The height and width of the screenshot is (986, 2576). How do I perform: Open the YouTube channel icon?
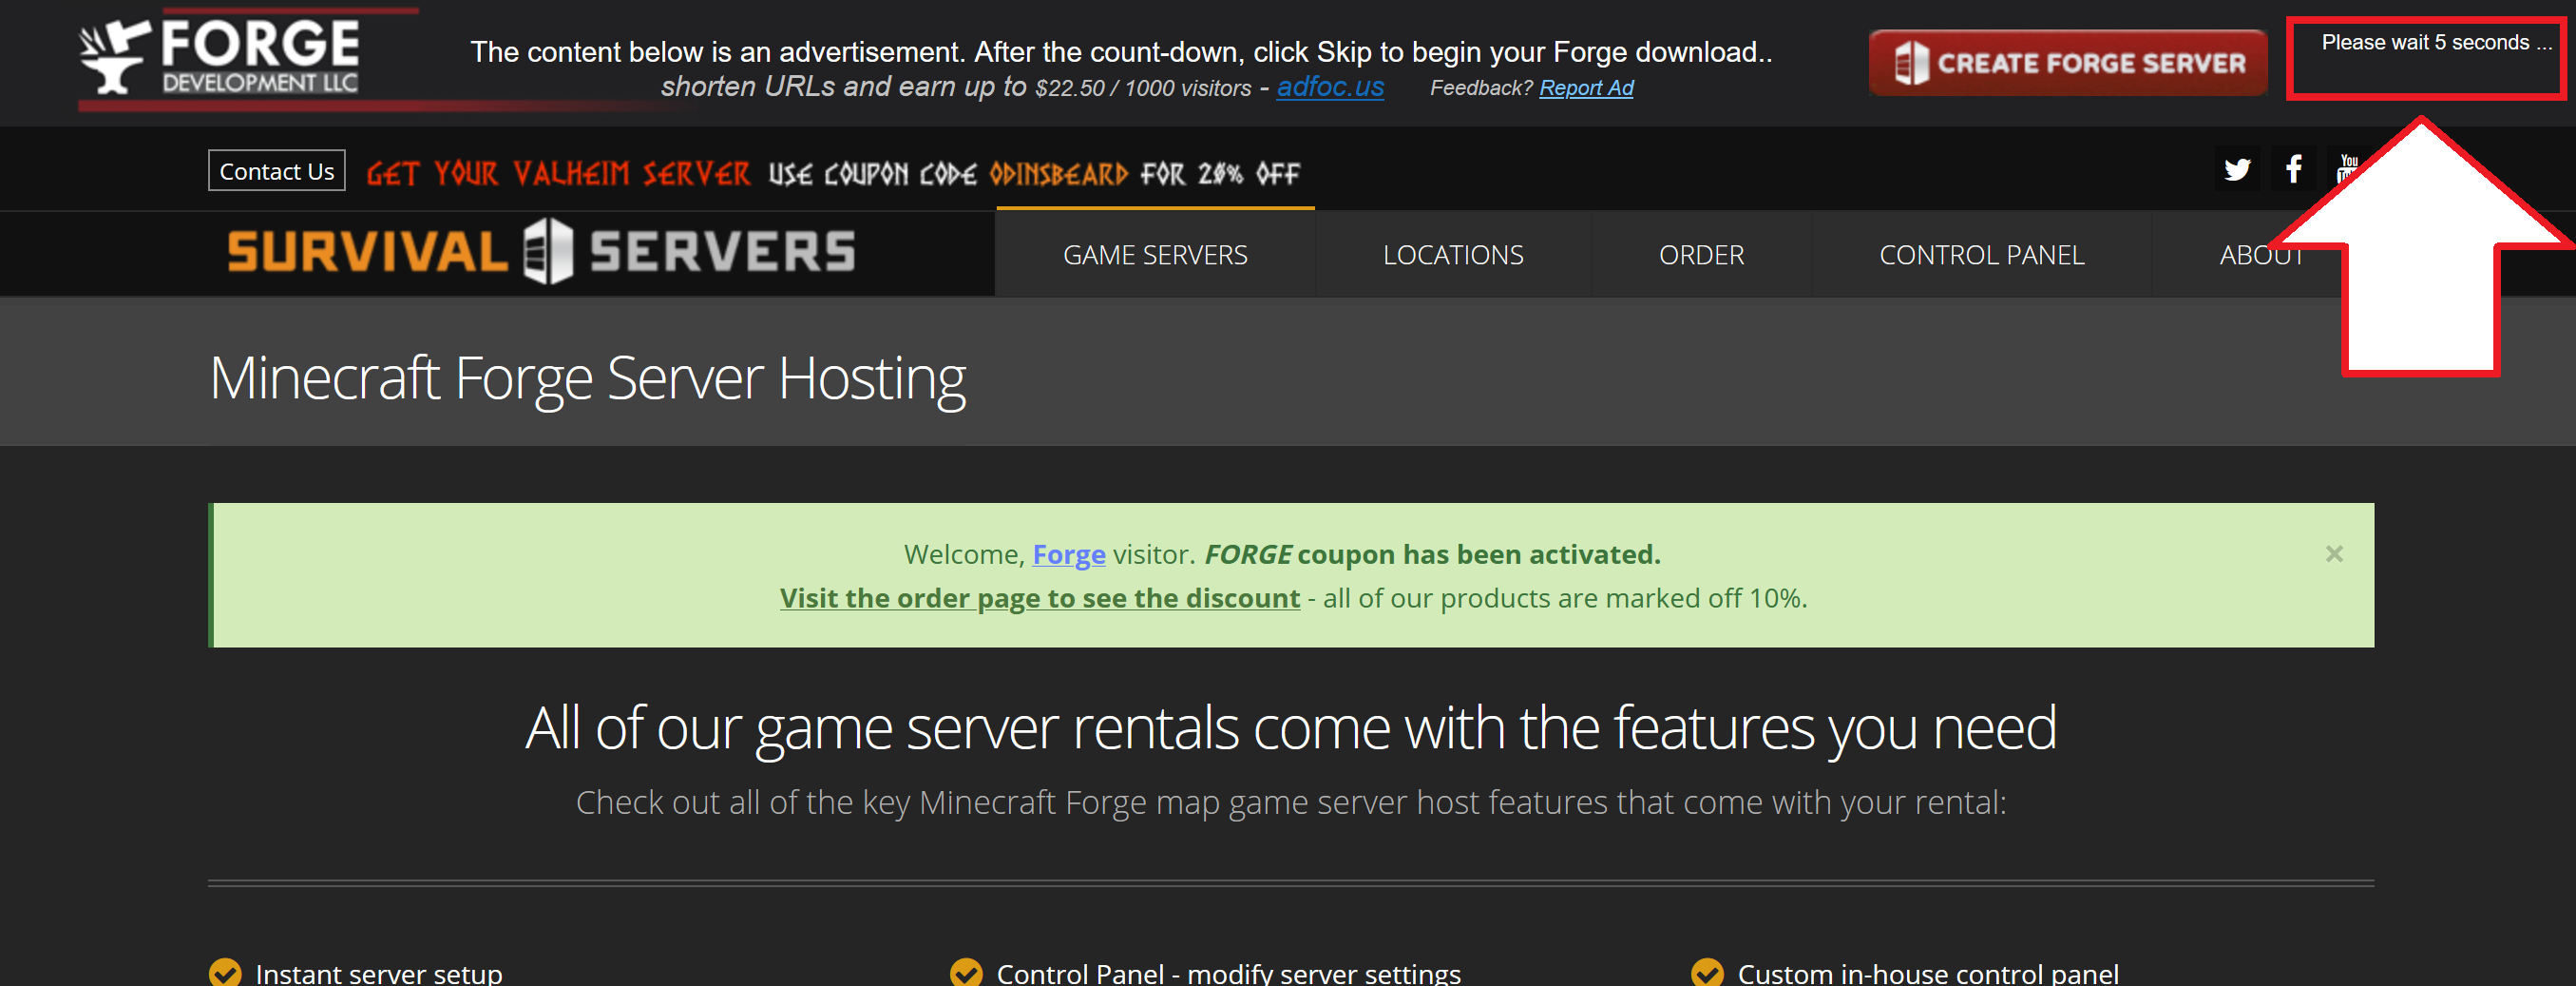tap(2349, 168)
